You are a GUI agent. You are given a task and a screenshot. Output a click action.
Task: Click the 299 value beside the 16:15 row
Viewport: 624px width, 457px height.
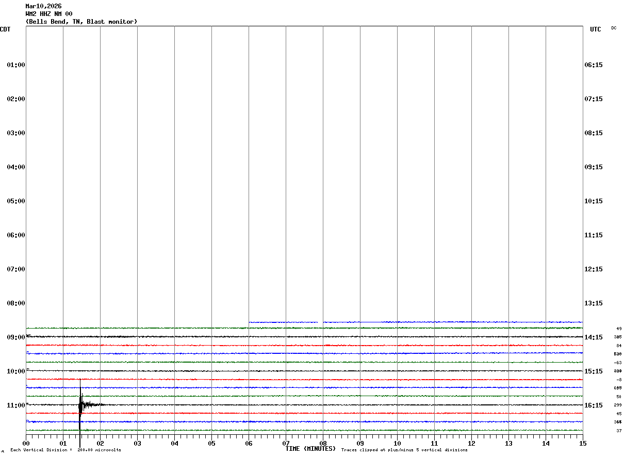617,405
